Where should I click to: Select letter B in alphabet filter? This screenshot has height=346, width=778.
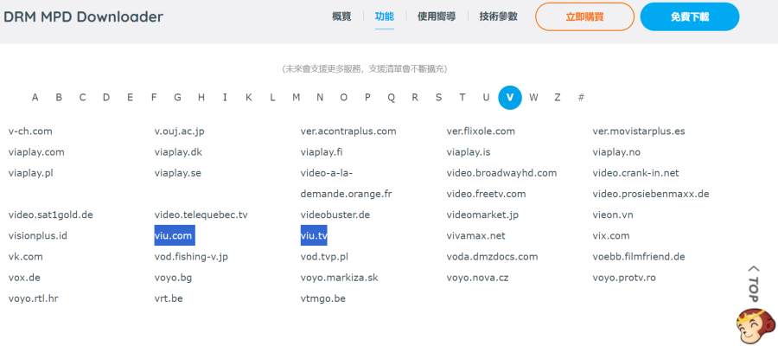click(x=59, y=97)
